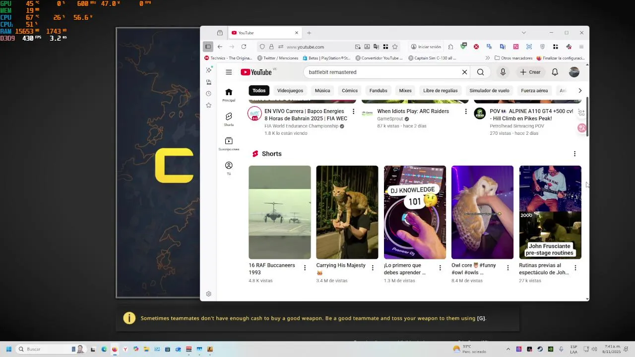
Task: Open the YouTube guide hamburger menu
Action: point(229,72)
